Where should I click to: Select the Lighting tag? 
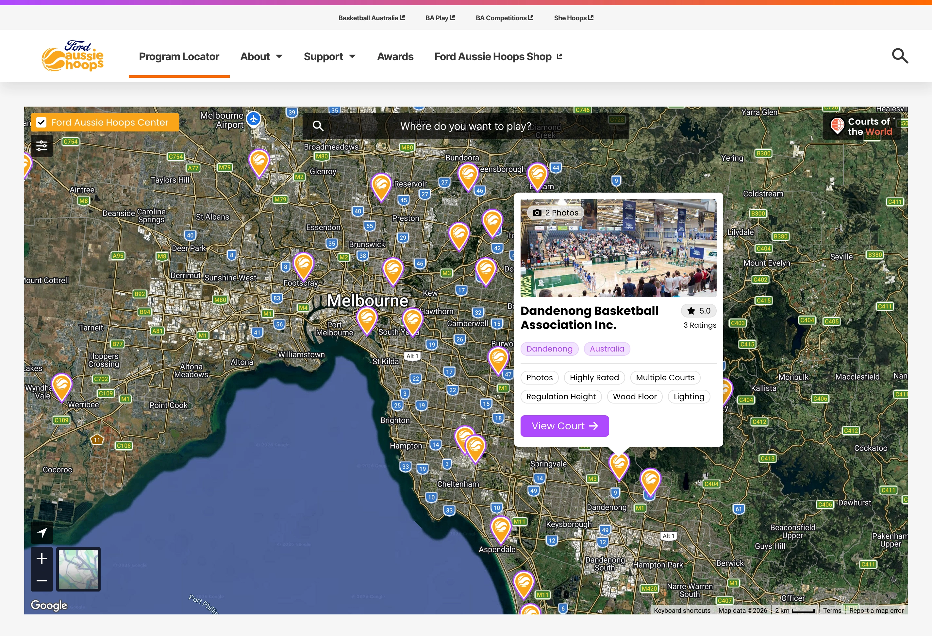(x=689, y=396)
